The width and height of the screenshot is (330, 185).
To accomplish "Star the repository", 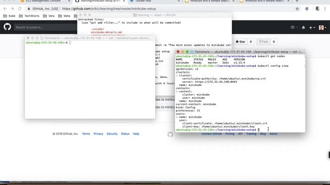I will pyautogui.click(x=240, y=42).
